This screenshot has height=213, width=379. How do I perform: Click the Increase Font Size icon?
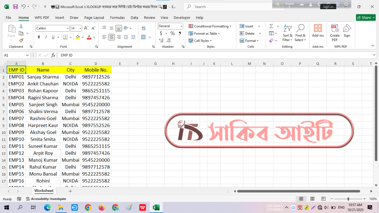coord(86,28)
